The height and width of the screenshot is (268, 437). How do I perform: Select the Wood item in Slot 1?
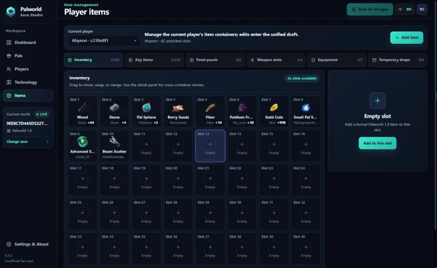click(x=82, y=112)
